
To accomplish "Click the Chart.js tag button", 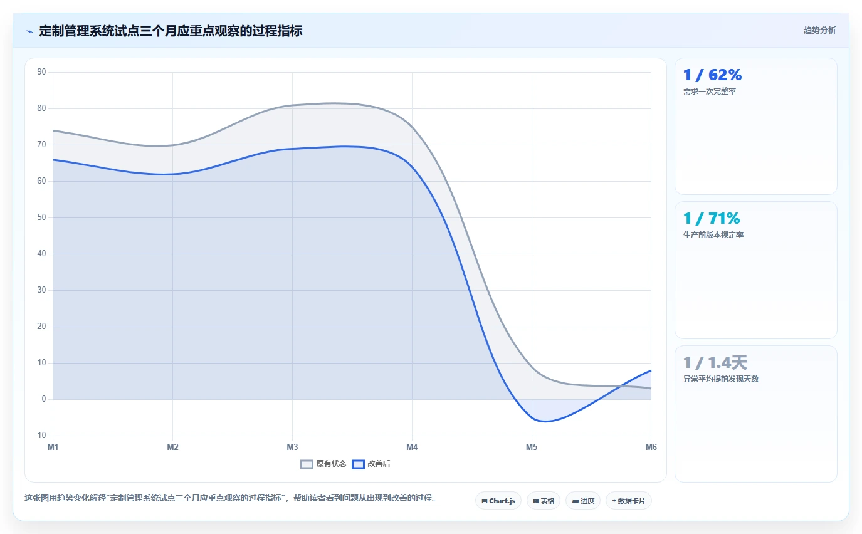I will [x=498, y=501].
